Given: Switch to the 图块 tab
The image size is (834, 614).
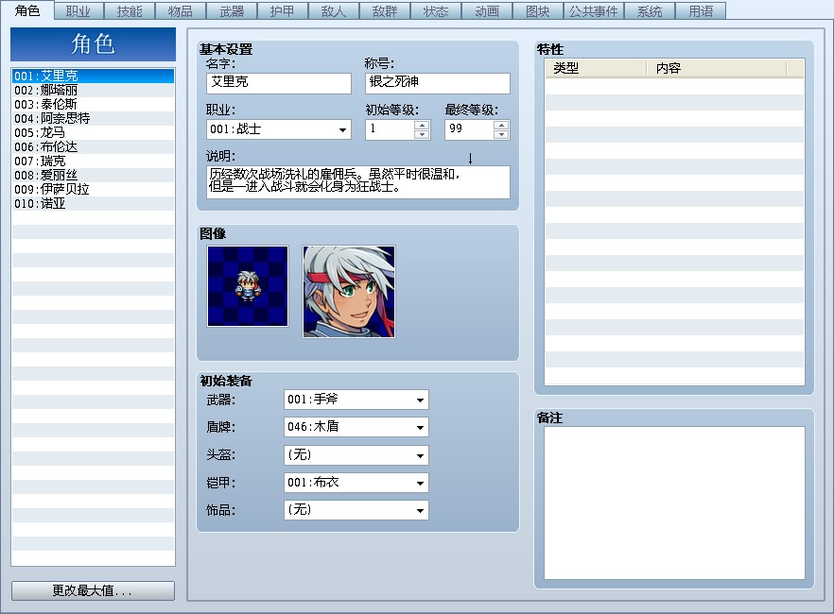Looking at the screenshot, I should [x=538, y=11].
